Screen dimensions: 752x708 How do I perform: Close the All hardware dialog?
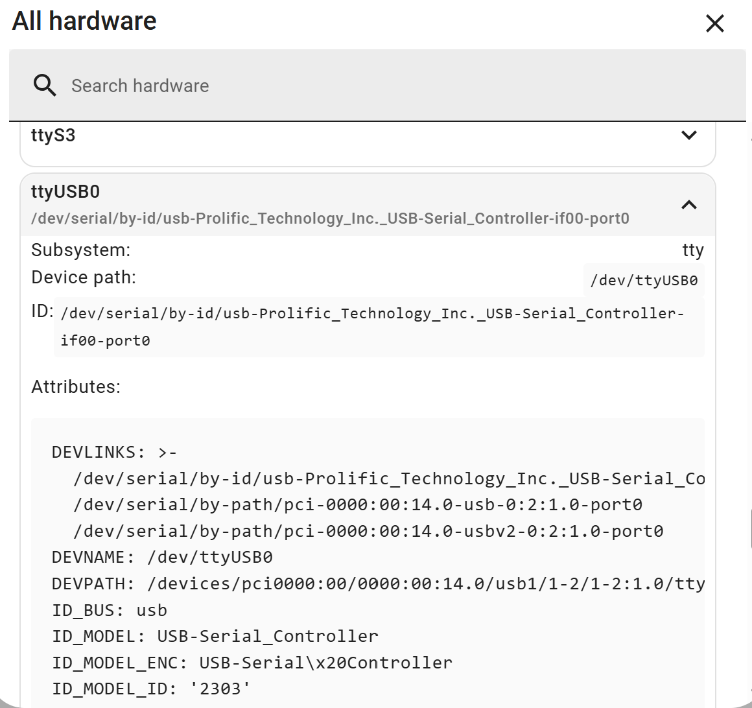pyautogui.click(x=714, y=23)
